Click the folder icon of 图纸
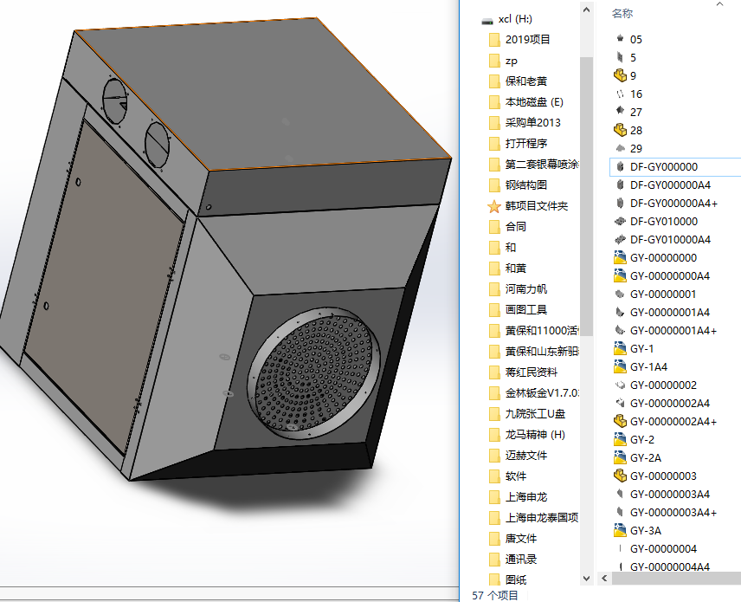 pos(494,579)
